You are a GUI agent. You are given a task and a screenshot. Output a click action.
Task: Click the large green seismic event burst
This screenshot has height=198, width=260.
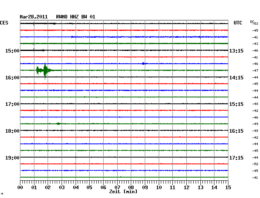click(x=44, y=71)
